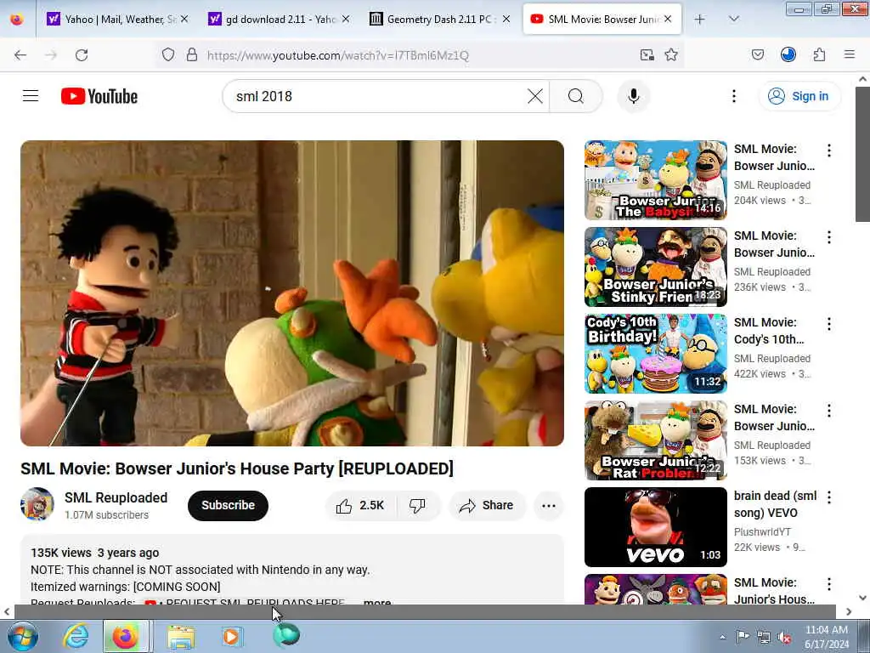This screenshot has width=870, height=653.
Task: Start voice search with microphone icon
Action: [x=633, y=96]
